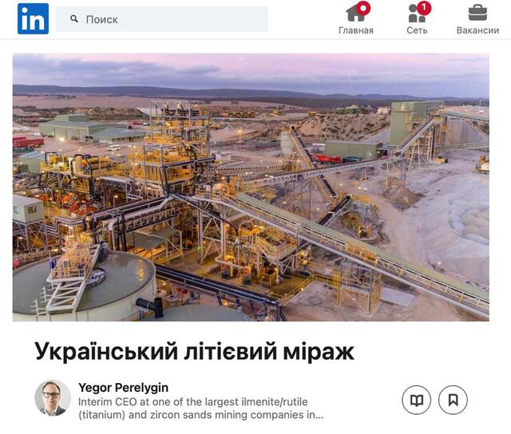This screenshot has width=511, height=434.
Task: Click the red badge on Главная icon
Action: pyautogui.click(x=363, y=7)
